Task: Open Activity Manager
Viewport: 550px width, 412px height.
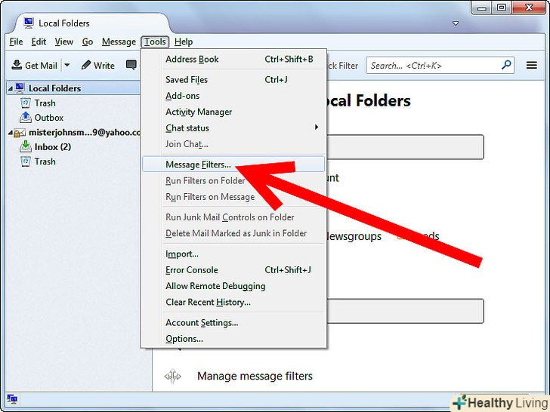Action: tap(233, 112)
